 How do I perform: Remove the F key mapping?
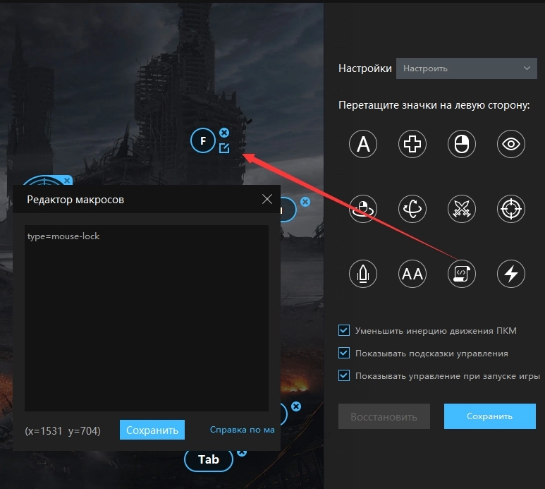click(x=224, y=133)
